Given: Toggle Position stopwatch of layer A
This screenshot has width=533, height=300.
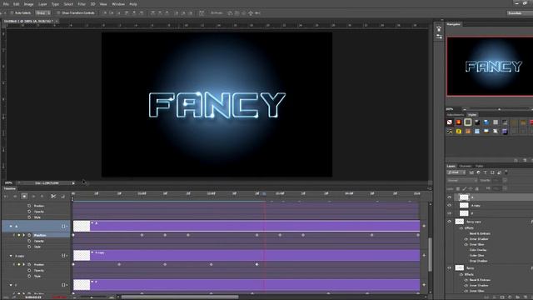Looking at the screenshot, I should point(29,235).
